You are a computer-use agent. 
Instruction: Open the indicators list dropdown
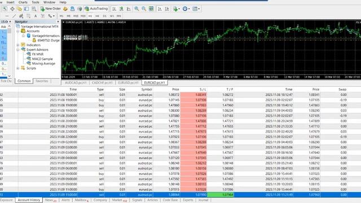[x=177, y=9]
